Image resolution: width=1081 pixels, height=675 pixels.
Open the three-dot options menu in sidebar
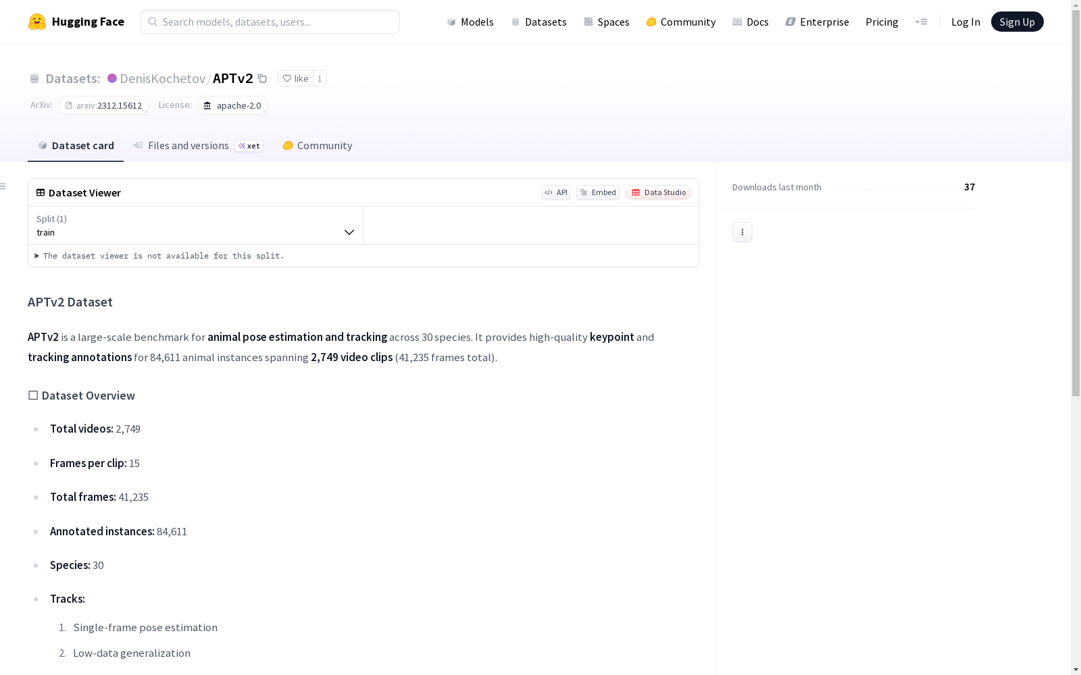[x=743, y=232]
